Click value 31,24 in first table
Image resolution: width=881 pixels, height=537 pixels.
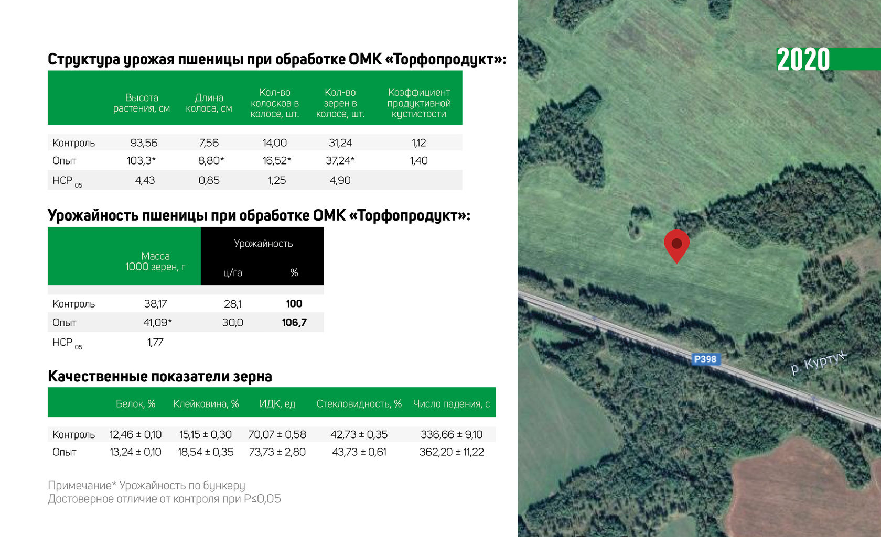point(340,143)
